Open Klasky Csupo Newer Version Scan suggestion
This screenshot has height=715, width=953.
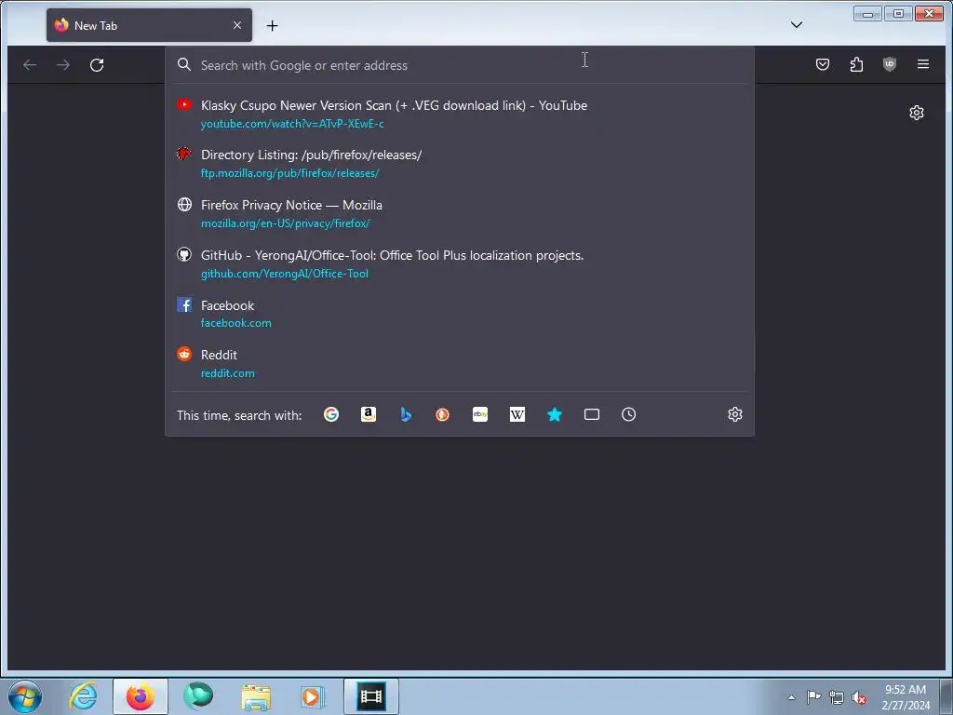coord(460,114)
